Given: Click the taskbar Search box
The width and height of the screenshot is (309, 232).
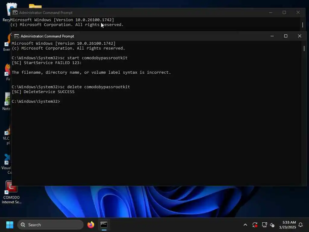Looking at the screenshot, I should tap(50, 225).
